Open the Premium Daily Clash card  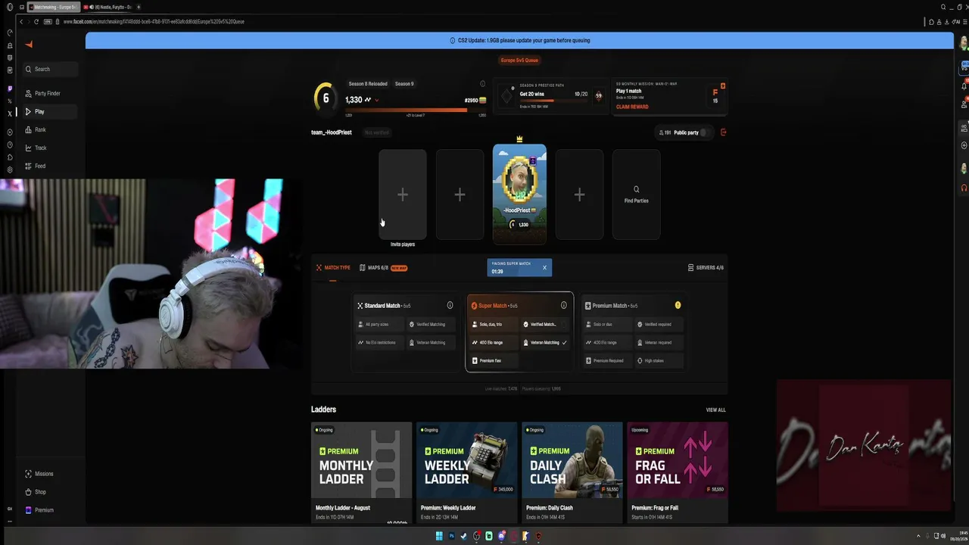pyautogui.click(x=572, y=472)
